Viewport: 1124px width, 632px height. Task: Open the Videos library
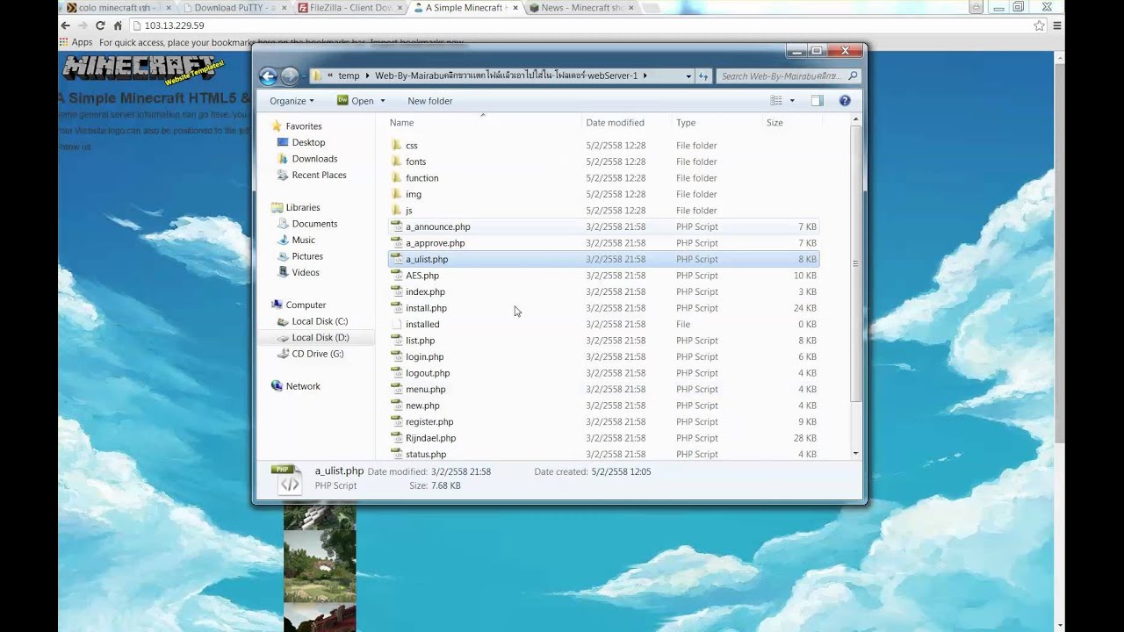(x=306, y=272)
